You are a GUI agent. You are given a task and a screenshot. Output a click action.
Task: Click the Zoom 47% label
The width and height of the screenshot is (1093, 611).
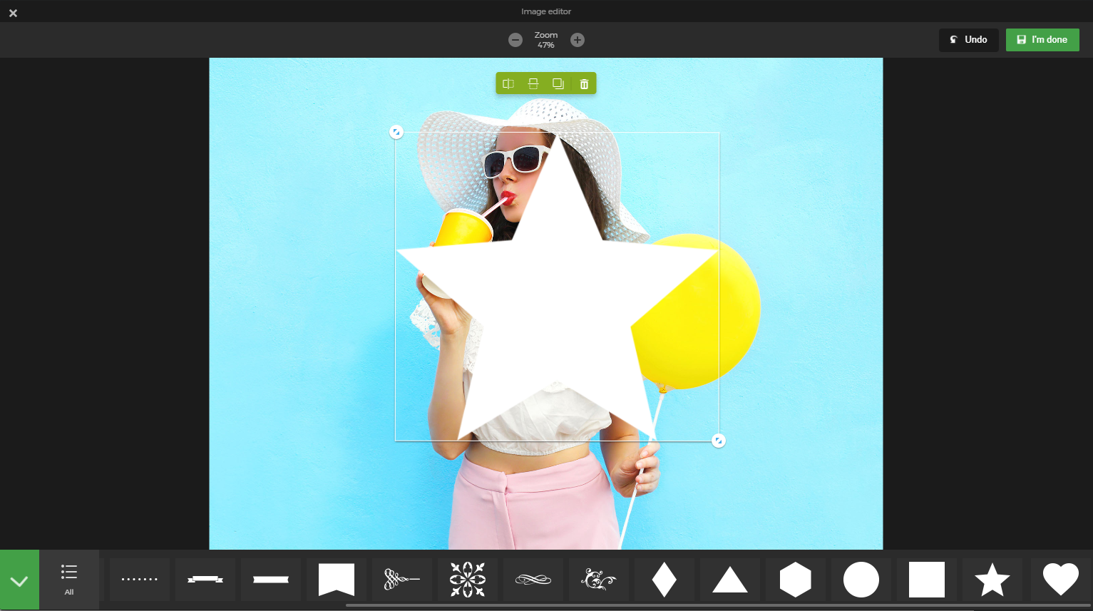click(x=546, y=40)
